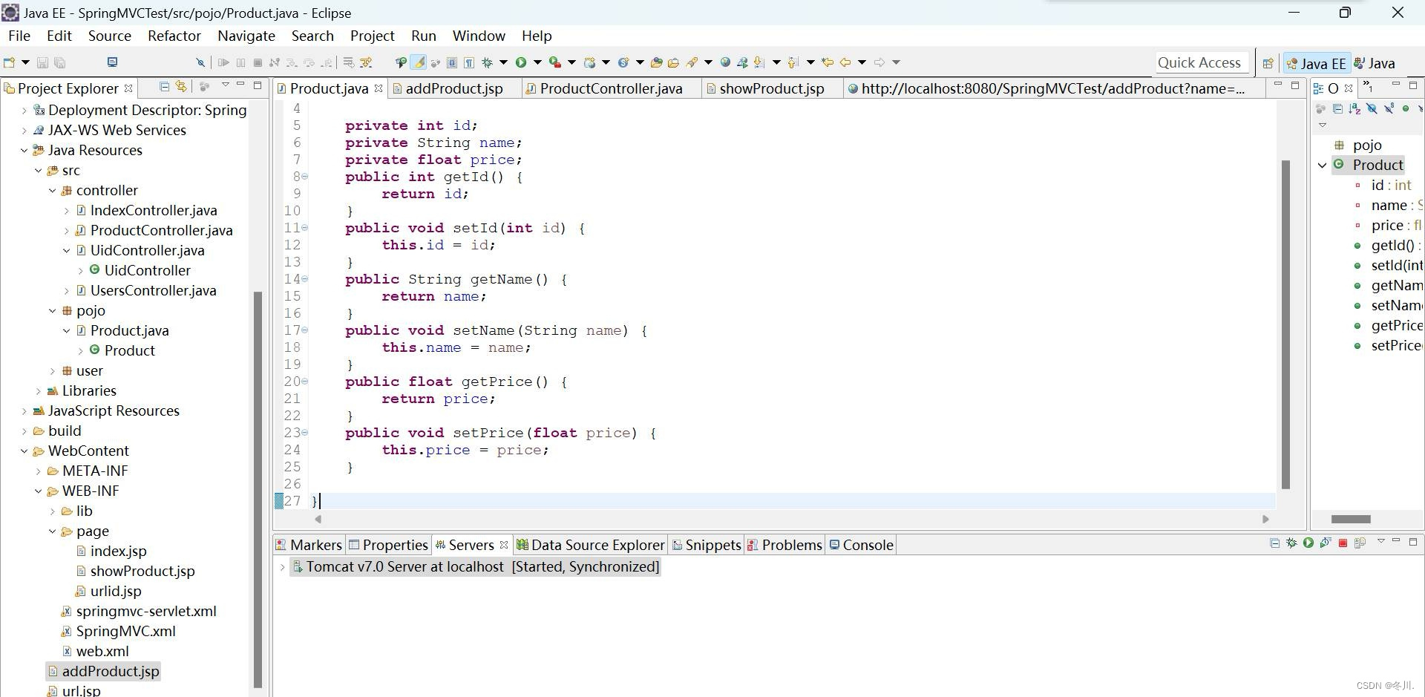Start server in profile mode icon
The height and width of the screenshot is (697, 1425).
[x=1326, y=543]
